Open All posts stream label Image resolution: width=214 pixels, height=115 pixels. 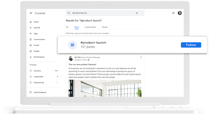(x=37, y=71)
